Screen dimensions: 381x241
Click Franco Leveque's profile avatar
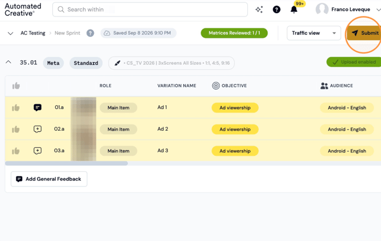(x=322, y=9)
